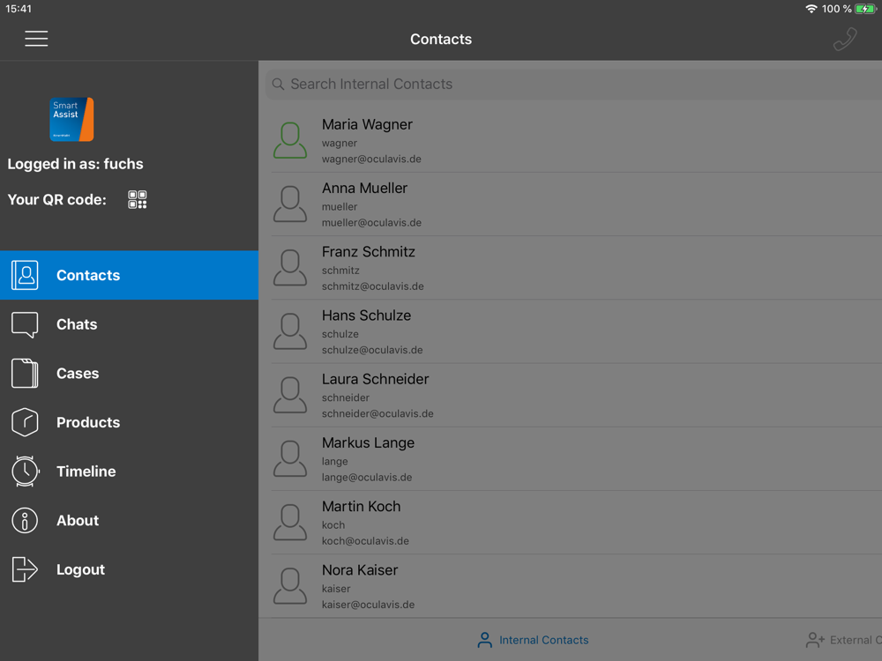The height and width of the screenshot is (661, 882).
Task: Click email kaiser@oculavis.de
Action: [368, 605]
